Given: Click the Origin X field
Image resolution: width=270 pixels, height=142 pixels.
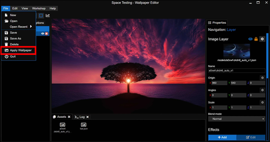Looking at the screenshot, I should (220, 83).
